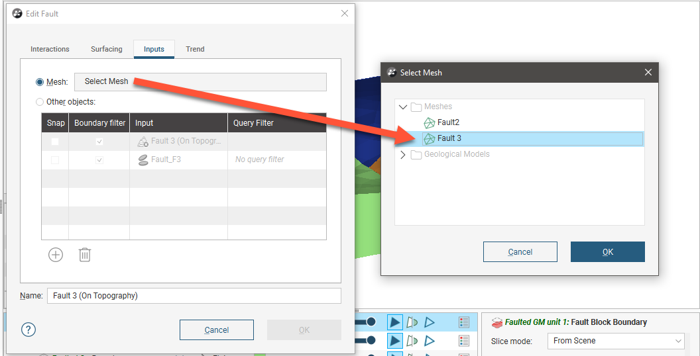The width and height of the screenshot is (700, 356).
Task: Open legend list icon in highlighted row
Action: point(464,322)
